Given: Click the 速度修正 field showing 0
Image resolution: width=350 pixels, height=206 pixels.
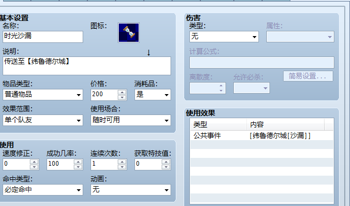Looking at the screenshot, I should point(16,164).
